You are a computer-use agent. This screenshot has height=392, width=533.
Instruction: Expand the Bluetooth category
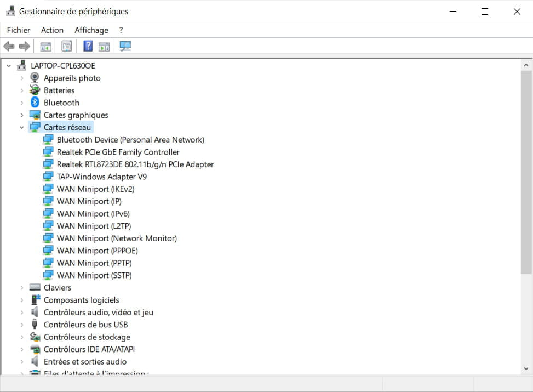tap(22, 103)
